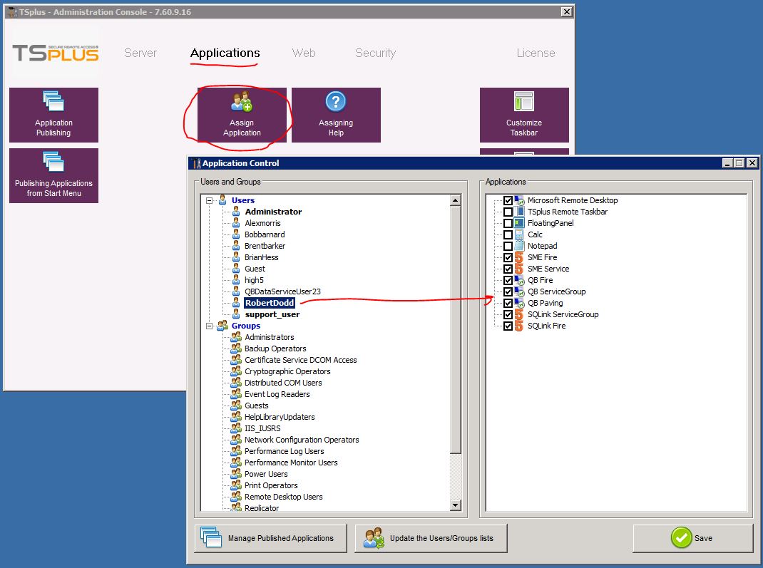Viewport: 763px width, 568px height.
Task: Select the IIS_IUSRS group
Action: [x=262, y=428]
